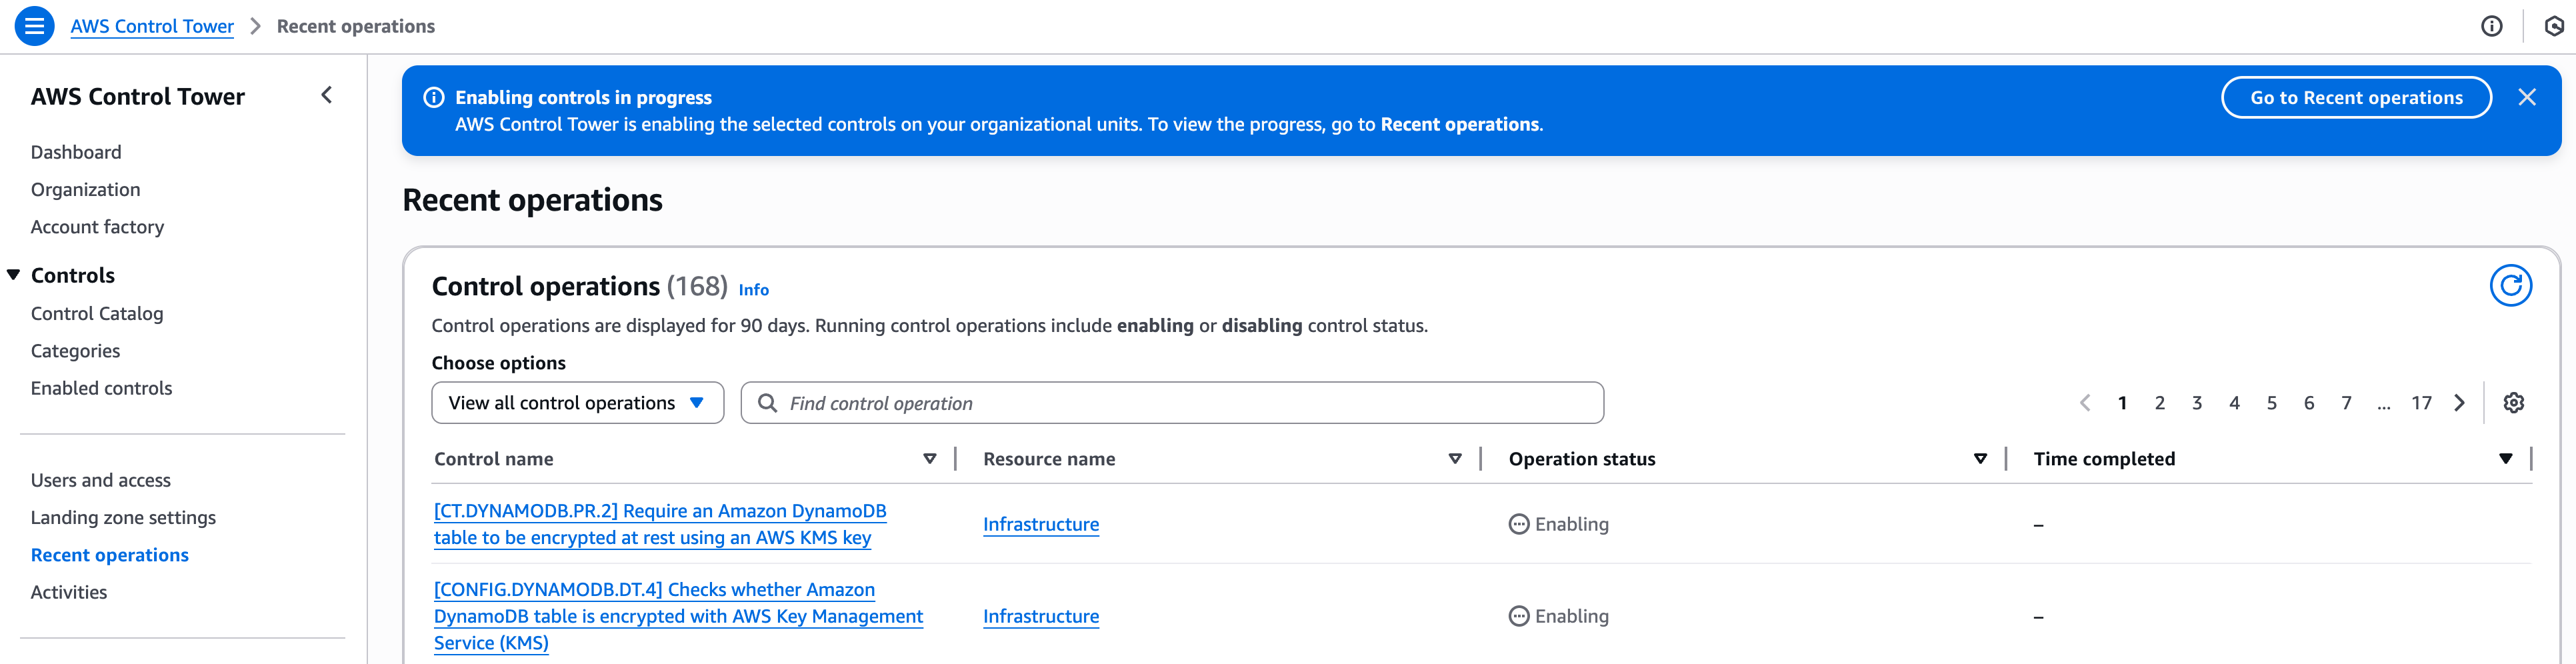Open Users and access in sidebar

click(101, 480)
